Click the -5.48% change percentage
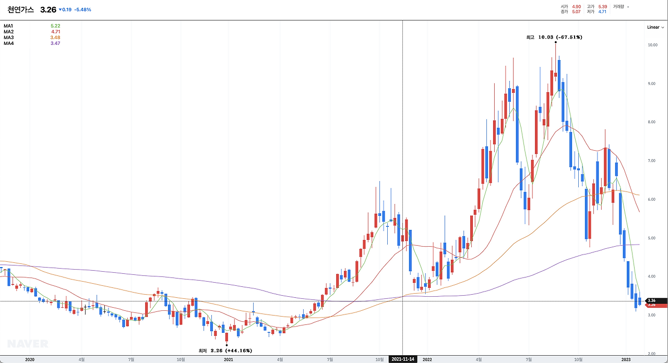Viewport: 668px width, 363px height. click(x=82, y=9)
